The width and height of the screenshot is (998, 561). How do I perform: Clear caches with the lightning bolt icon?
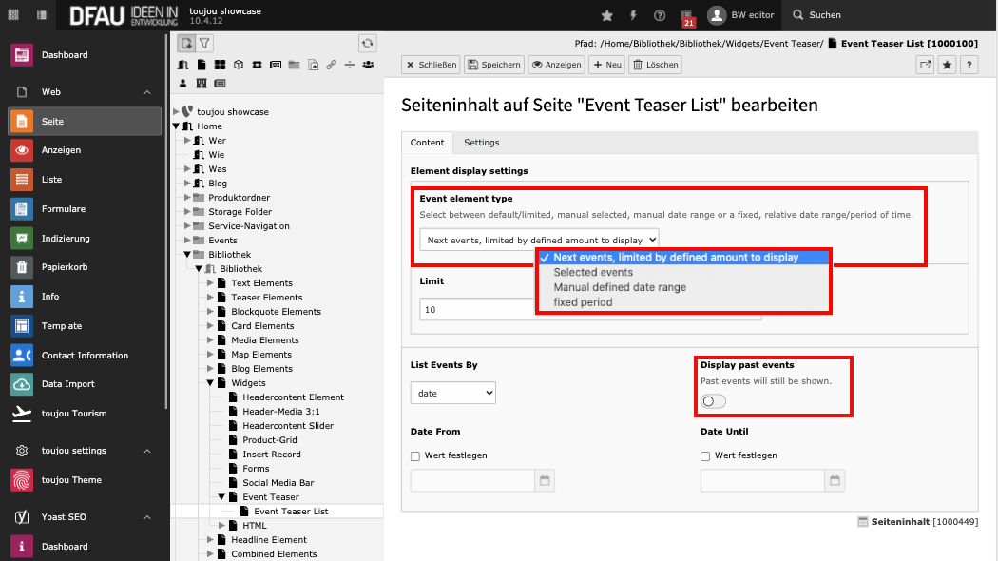tap(633, 14)
